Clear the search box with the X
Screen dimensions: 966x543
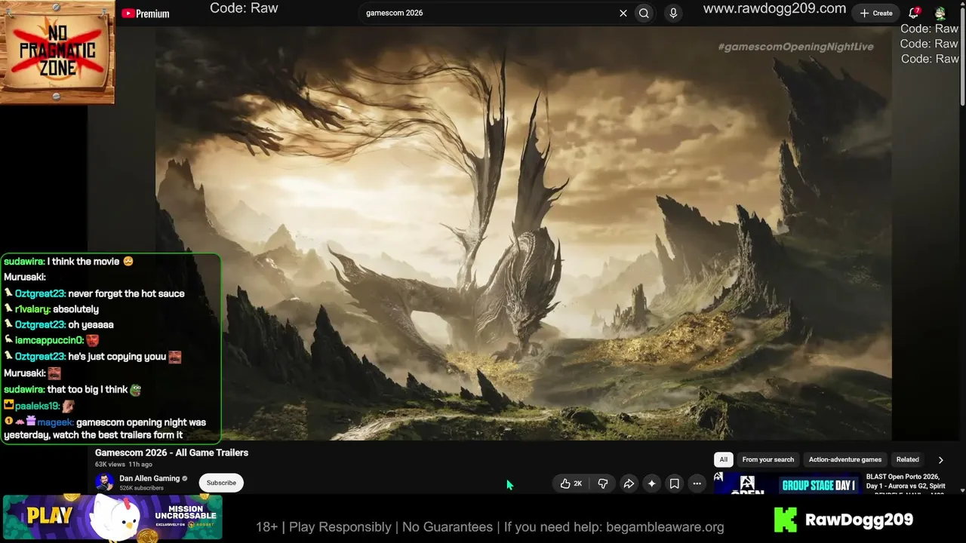coord(623,13)
